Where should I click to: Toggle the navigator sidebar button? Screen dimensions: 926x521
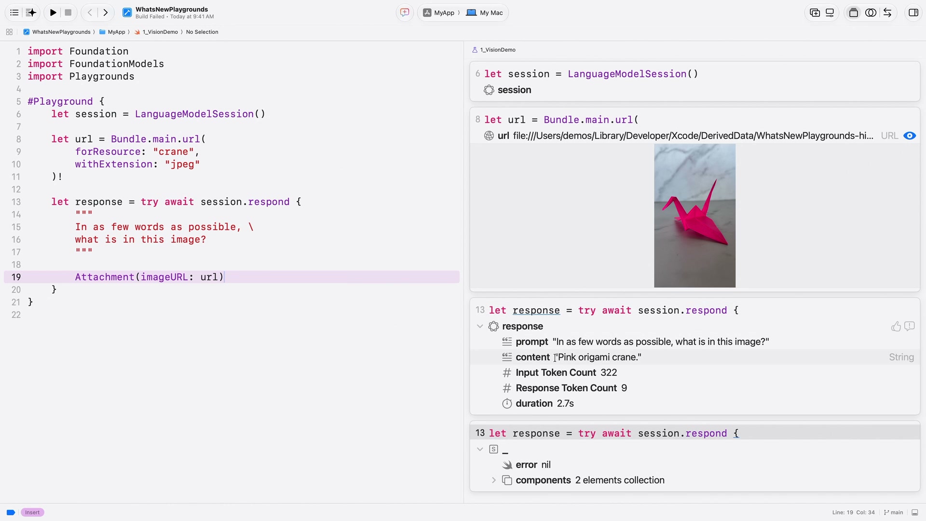coord(14,13)
